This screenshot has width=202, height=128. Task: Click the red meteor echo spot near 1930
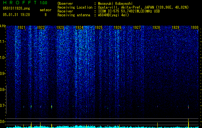[x=188, y=107]
